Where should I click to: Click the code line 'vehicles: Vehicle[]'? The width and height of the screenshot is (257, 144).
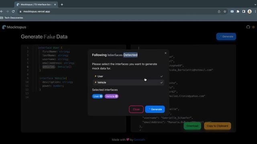pos(57,67)
